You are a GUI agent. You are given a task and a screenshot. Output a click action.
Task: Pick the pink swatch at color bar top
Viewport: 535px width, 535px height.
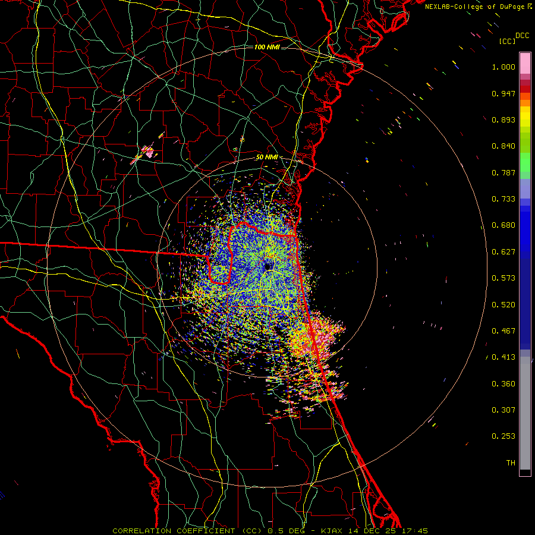coord(525,63)
